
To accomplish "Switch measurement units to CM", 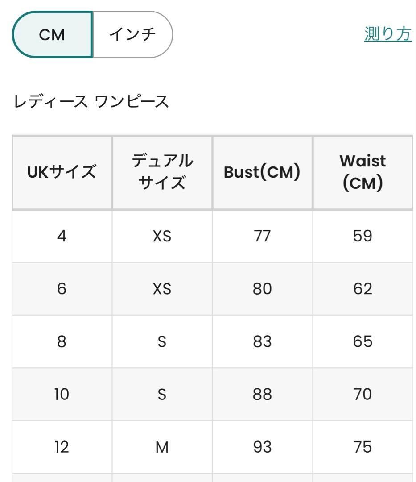I will [x=52, y=35].
